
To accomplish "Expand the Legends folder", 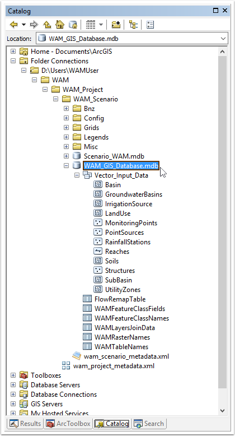I will (x=66, y=137).
